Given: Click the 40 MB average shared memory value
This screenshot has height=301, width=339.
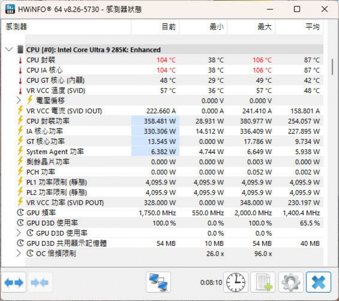Looking at the screenshot, I should click(x=310, y=243).
